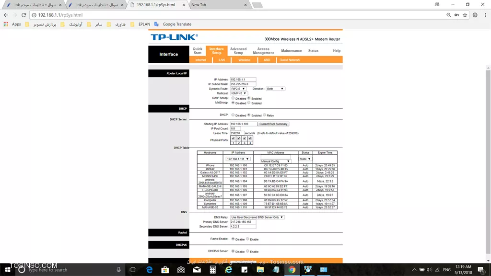Set DHCP to Disabled

(x=233, y=115)
